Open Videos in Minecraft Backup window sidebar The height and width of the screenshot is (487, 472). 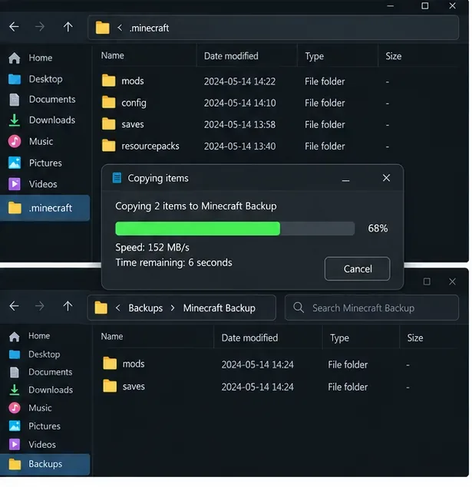coord(31,445)
